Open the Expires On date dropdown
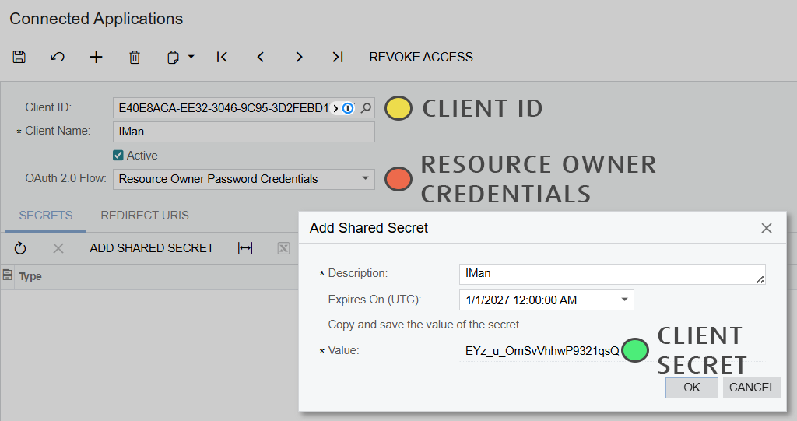 pyautogui.click(x=624, y=300)
